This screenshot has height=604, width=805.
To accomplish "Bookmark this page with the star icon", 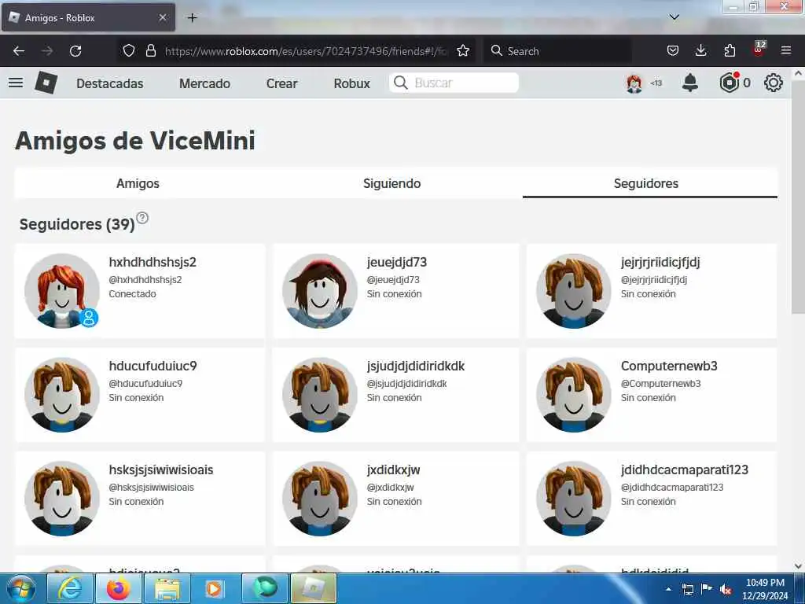I will (463, 50).
